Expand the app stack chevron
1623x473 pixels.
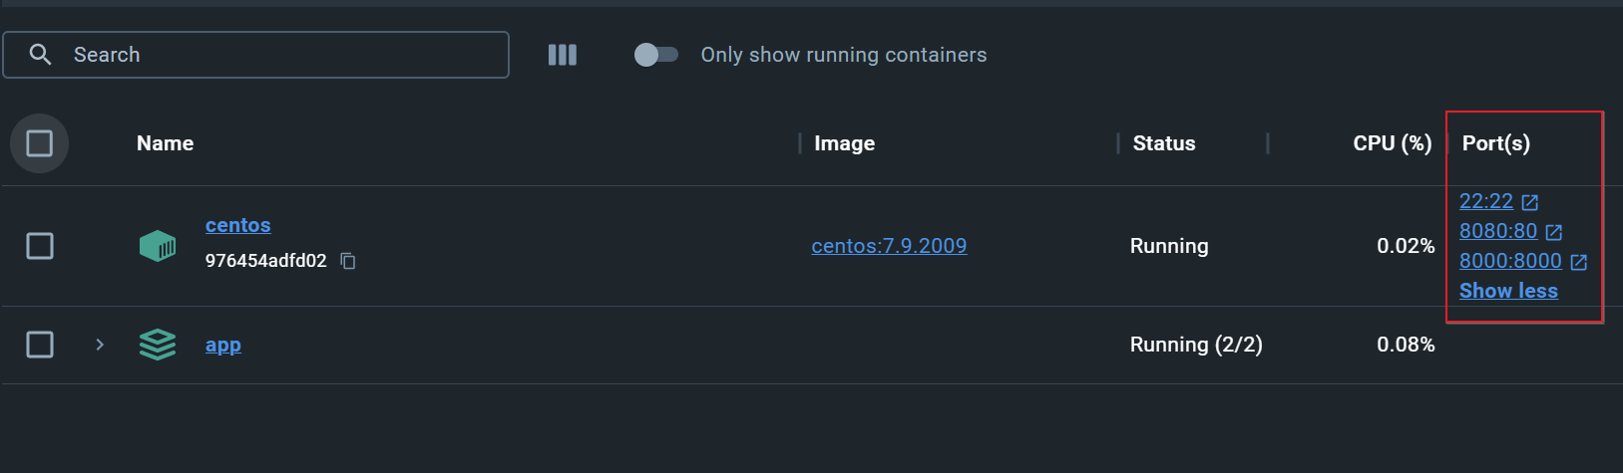[x=100, y=345]
